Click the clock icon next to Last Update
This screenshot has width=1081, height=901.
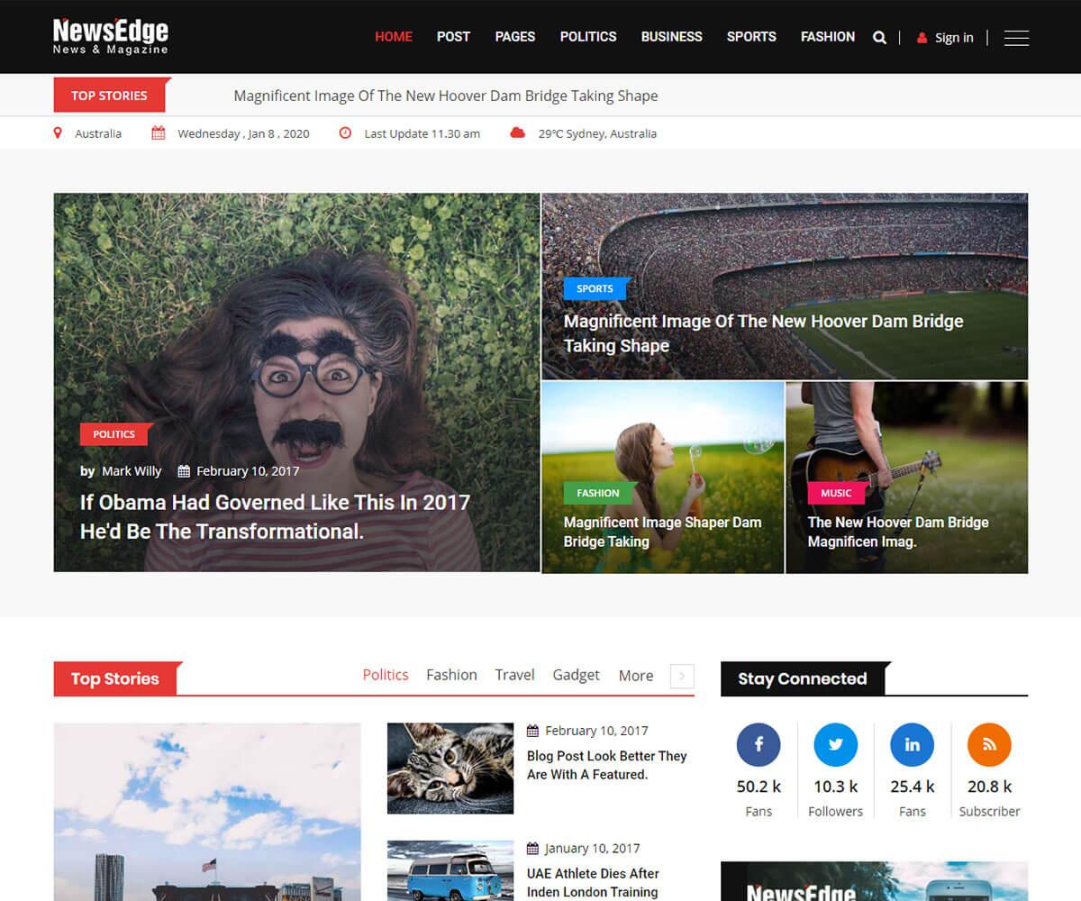click(x=345, y=132)
